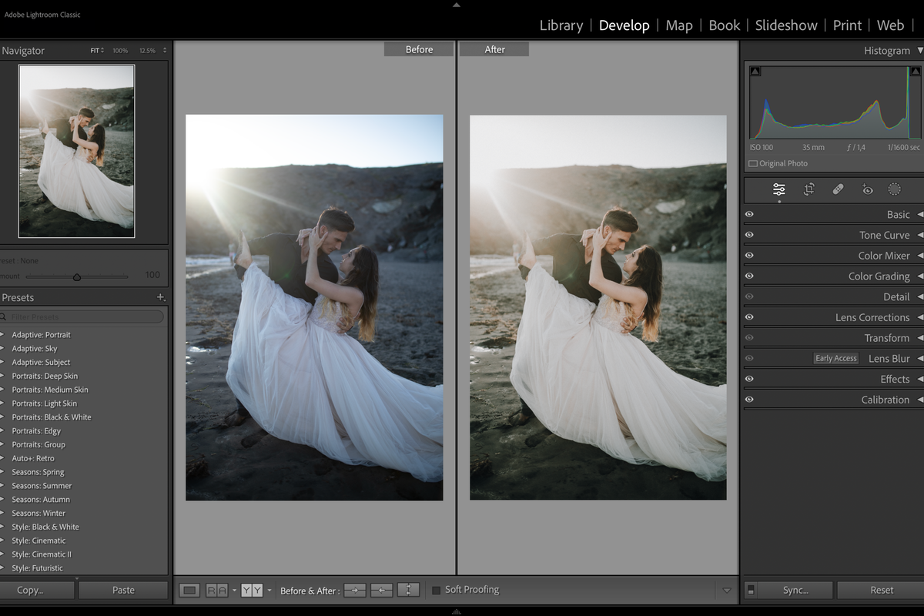924x616 pixels.
Task: Open the Masking tool
Action: pyautogui.click(x=893, y=189)
